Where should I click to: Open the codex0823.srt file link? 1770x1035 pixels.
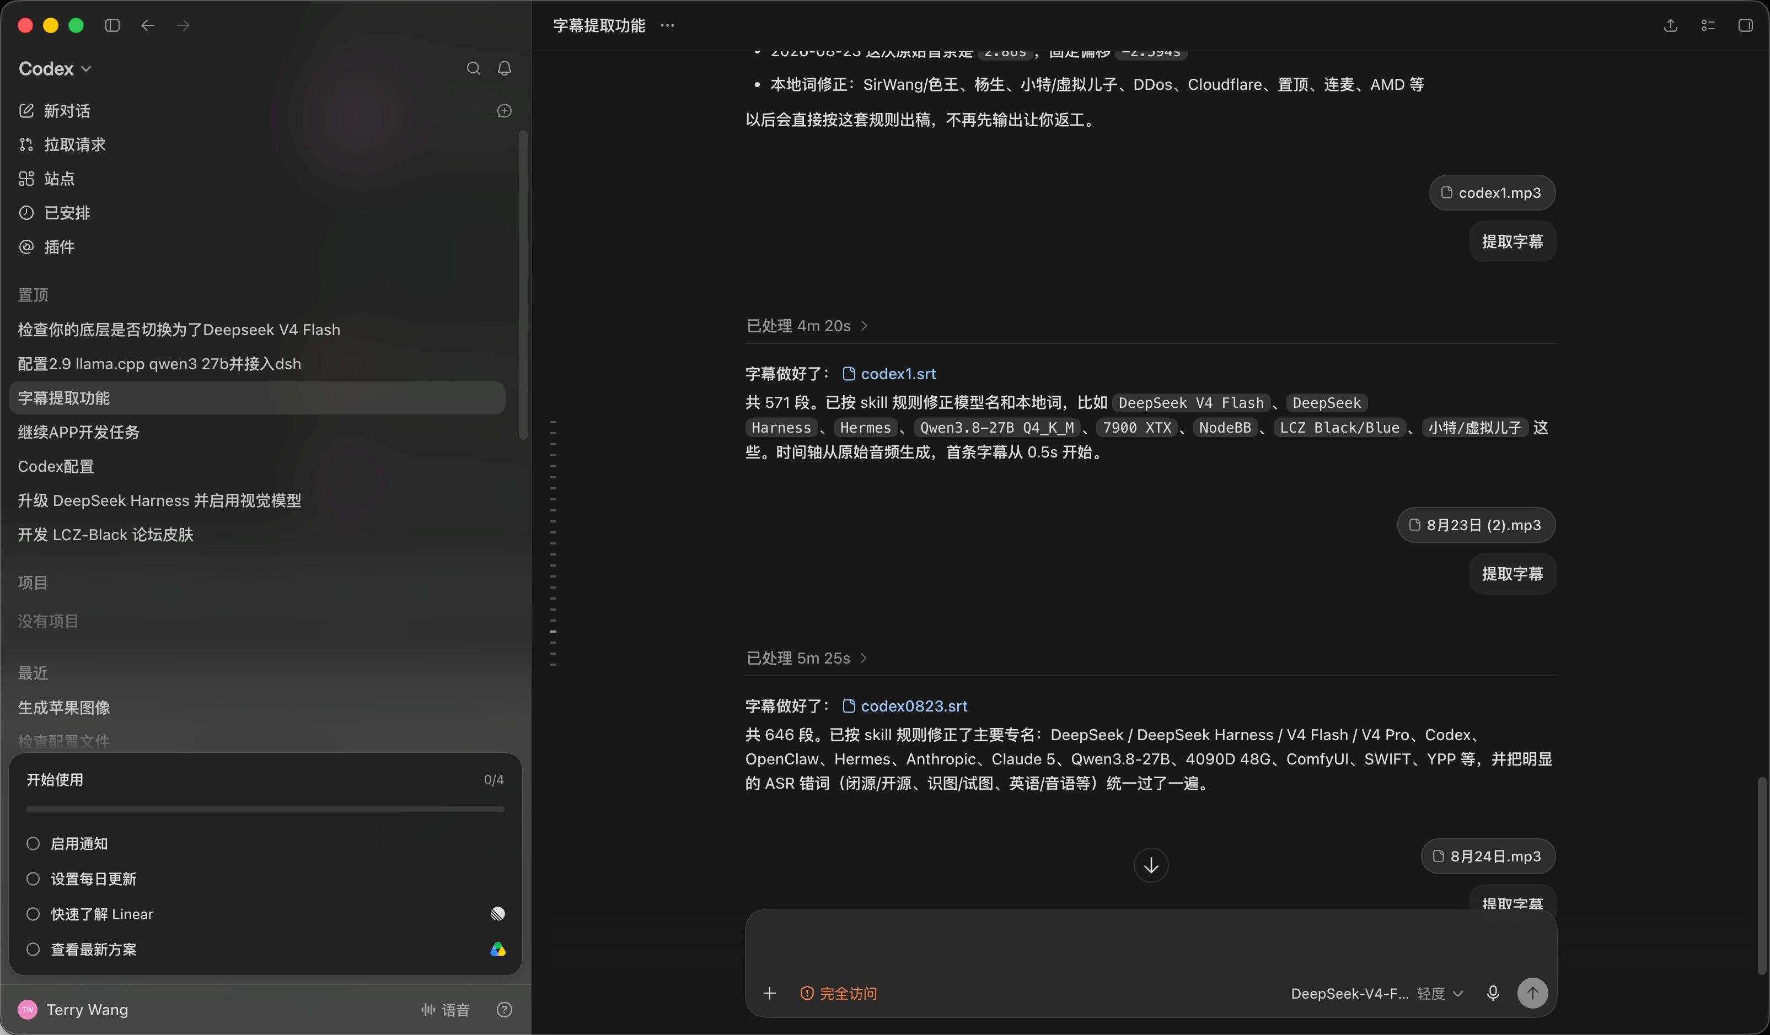pos(905,705)
